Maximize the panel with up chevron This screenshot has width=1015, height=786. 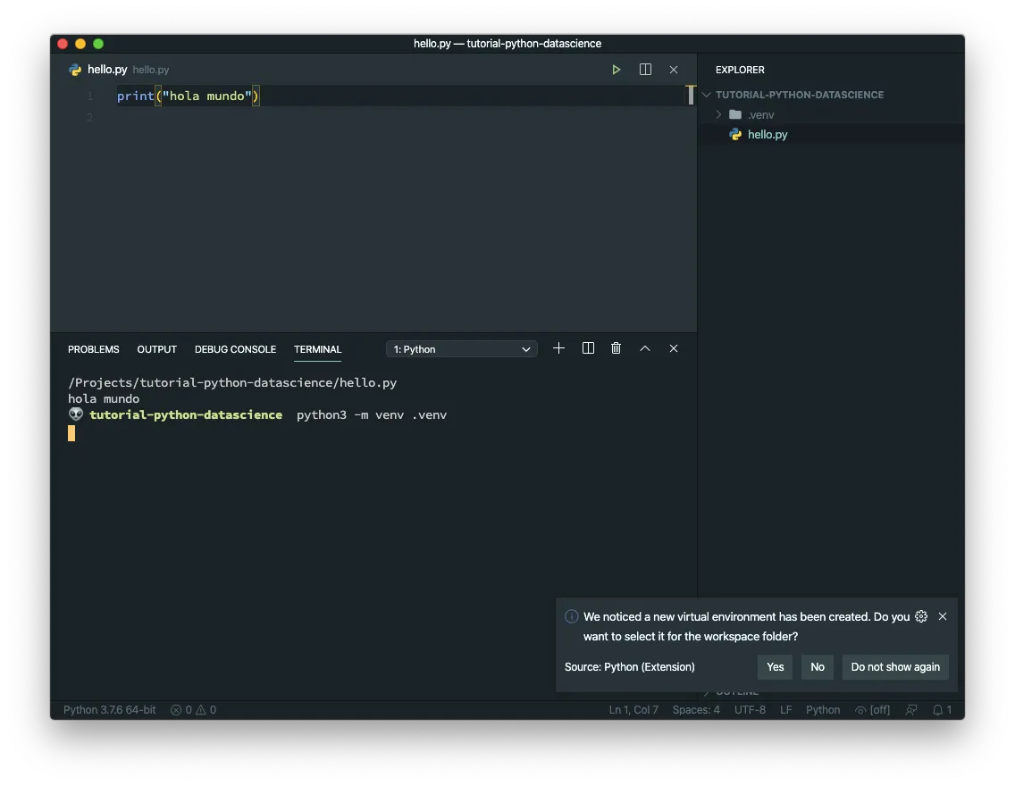(x=645, y=348)
